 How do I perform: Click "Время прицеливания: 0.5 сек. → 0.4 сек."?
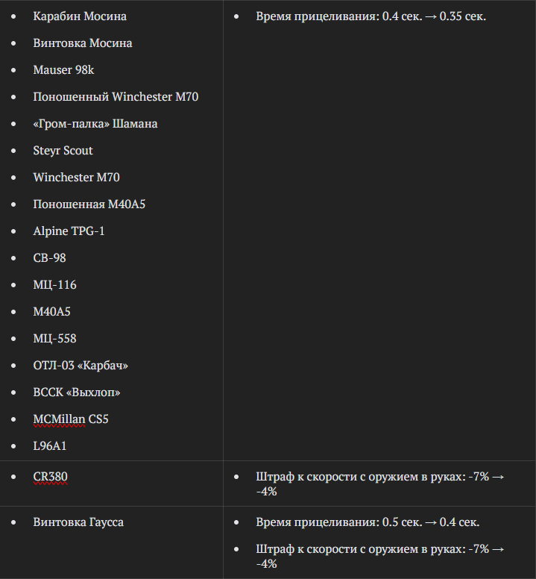[x=368, y=522]
